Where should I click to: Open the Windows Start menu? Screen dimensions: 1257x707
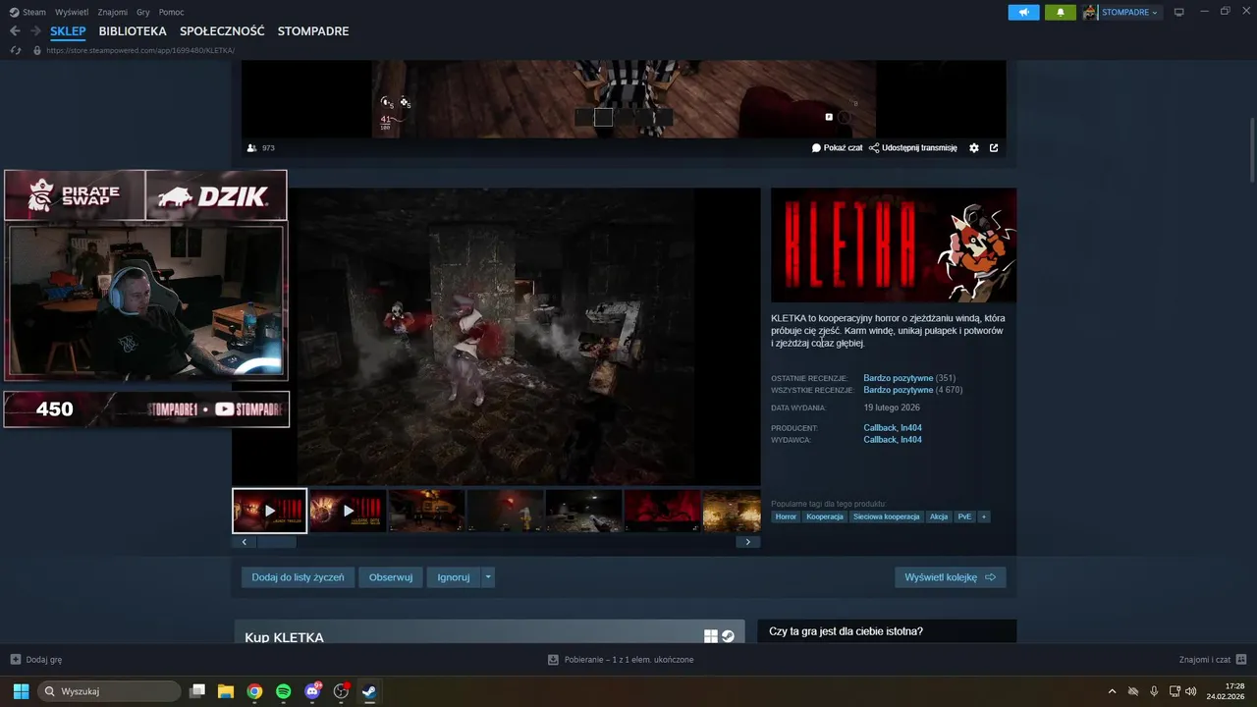(x=21, y=691)
